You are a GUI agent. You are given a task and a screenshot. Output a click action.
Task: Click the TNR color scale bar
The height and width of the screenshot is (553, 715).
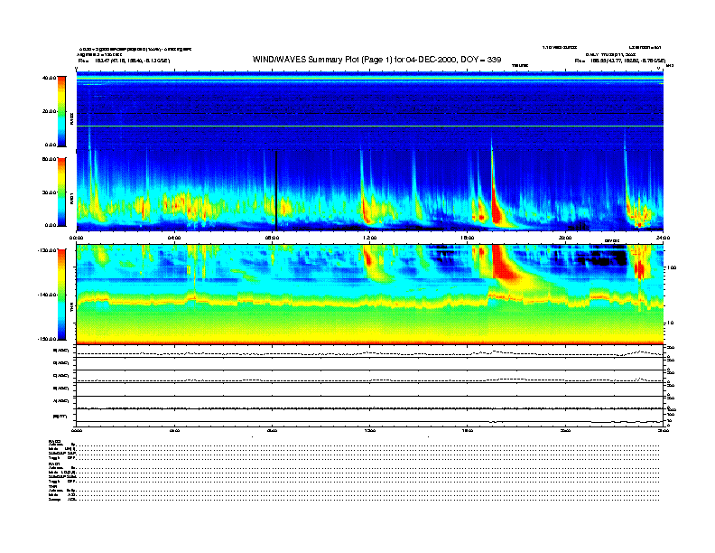coord(61,295)
